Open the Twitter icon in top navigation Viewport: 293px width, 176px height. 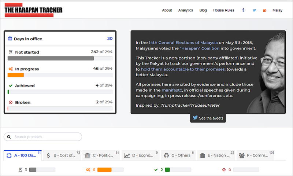(254, 10)
